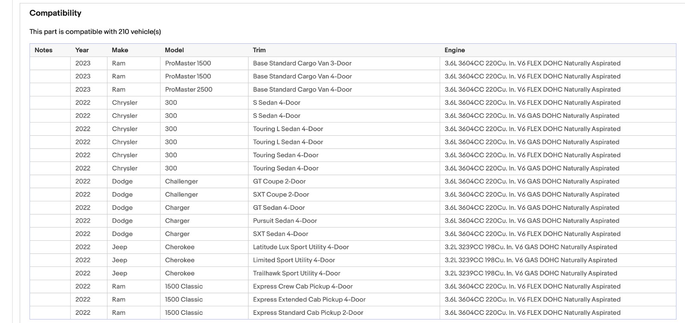Select 'Express Crew Cab Pickup 4-Door' trim cell
This screenshot has width=685, height=323.
coord(344,287)
